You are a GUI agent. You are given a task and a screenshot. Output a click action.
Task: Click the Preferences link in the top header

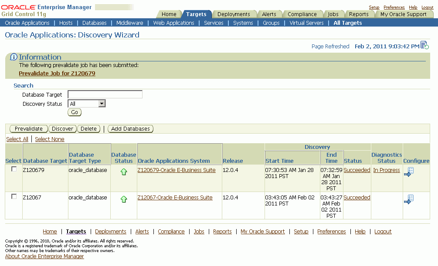pos(394,7)
